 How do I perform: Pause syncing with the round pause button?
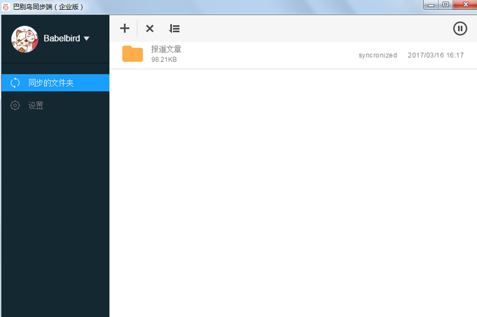tap(459, 29)
